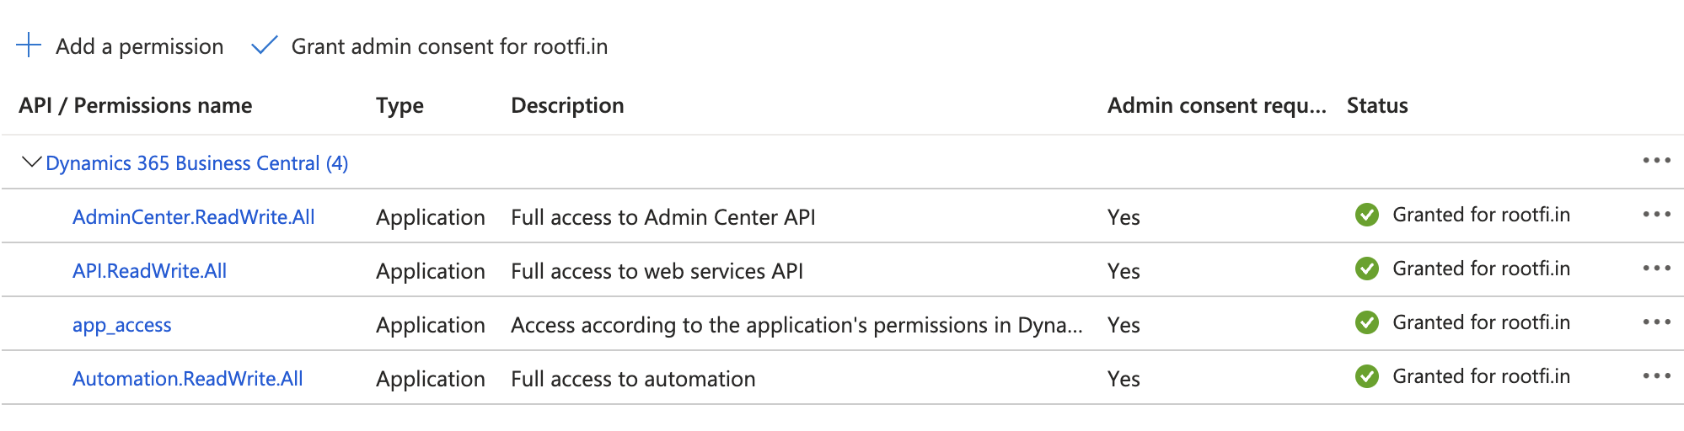Image resolution: width=1684 pixels, height=431 pixels.
Task: Select 'Access according to the application's permissions' description
Action: 797,325
